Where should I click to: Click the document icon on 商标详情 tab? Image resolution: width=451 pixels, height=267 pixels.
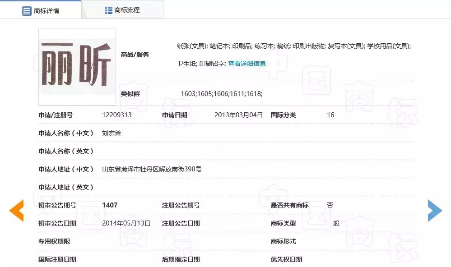27,11
